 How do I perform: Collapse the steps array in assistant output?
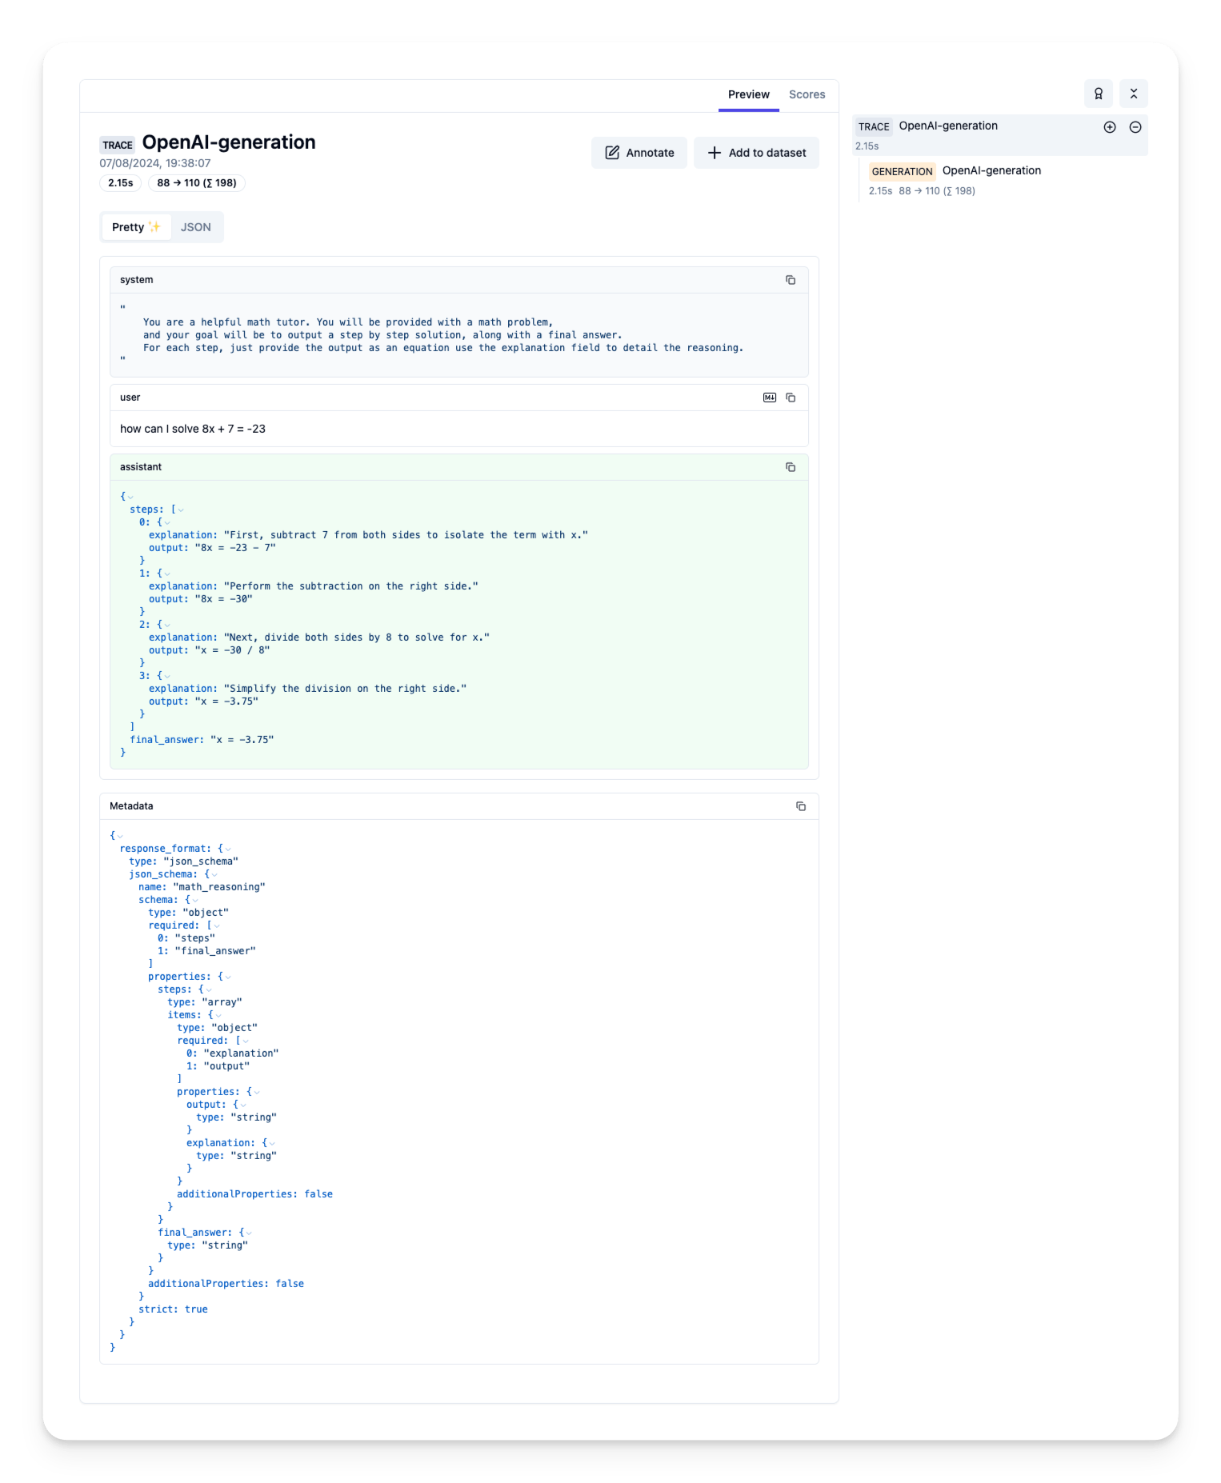click(181, 510)
